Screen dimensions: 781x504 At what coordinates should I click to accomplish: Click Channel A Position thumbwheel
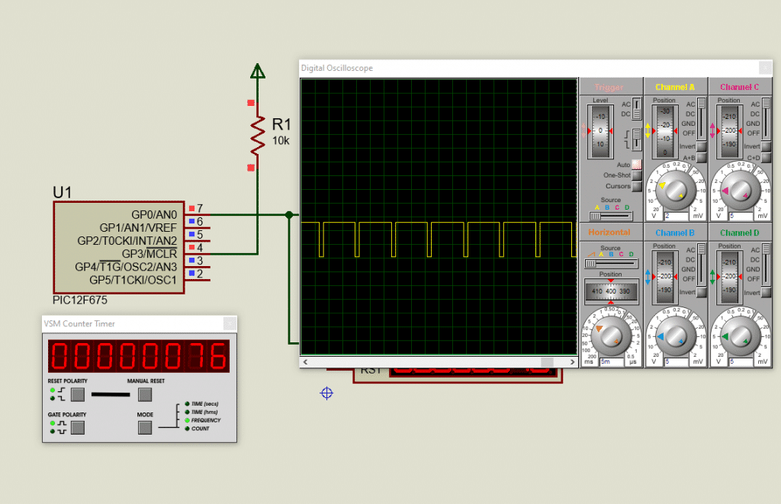(x=665, y=131)
